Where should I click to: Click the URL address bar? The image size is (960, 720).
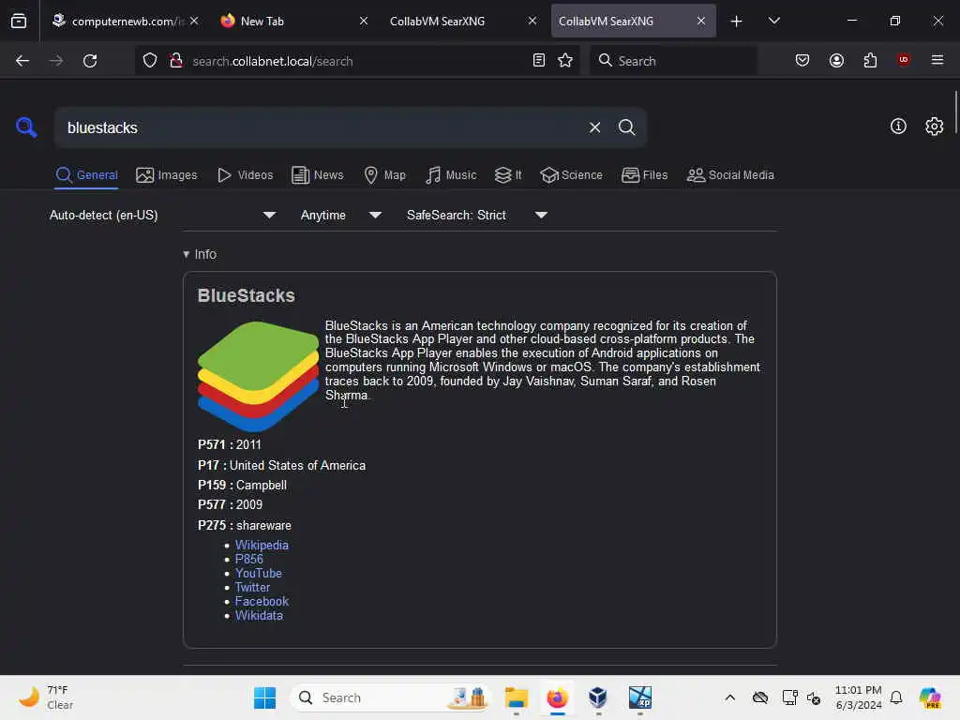coord(358,61)
